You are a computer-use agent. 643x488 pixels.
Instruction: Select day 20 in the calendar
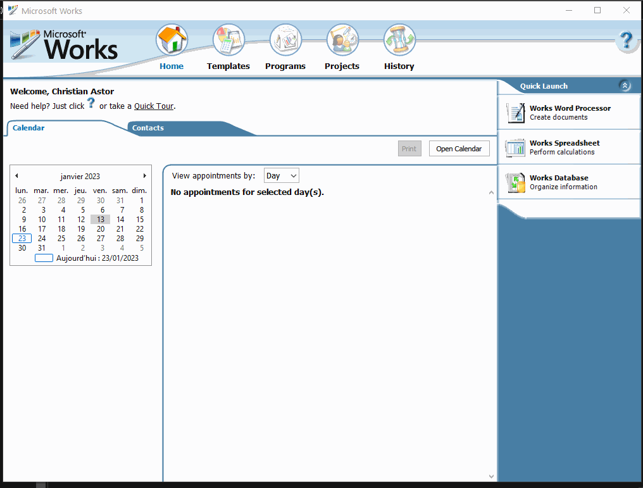[101, 229]
